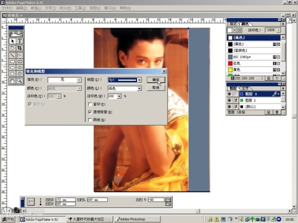Select the Hand grabber tool
The image size is (298, 223).
(x=13, y=81)
